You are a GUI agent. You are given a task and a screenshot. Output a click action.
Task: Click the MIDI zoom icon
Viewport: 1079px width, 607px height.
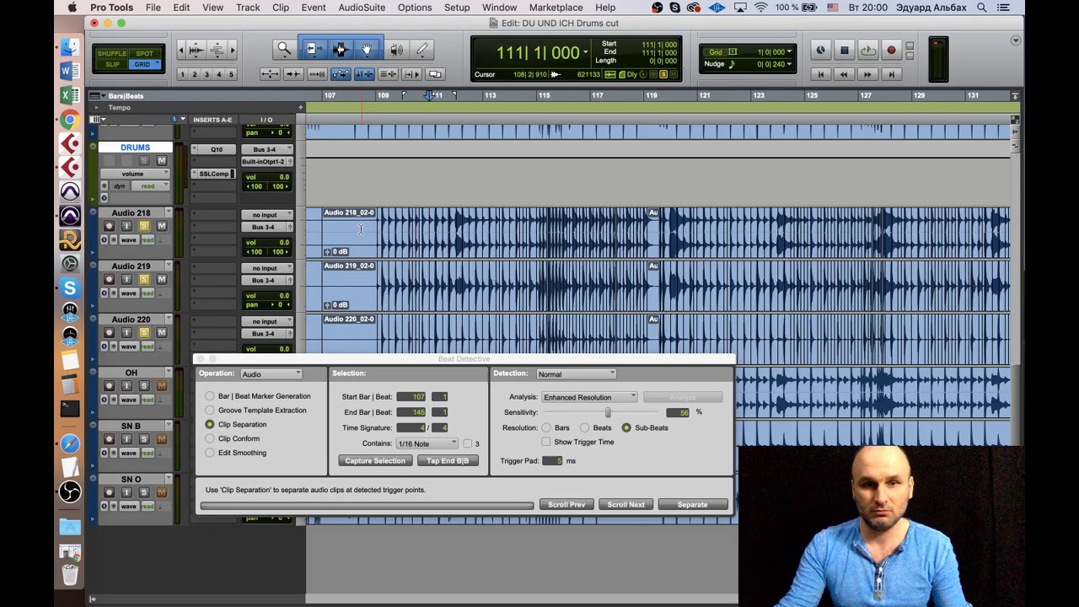click(x=217, y=50)
